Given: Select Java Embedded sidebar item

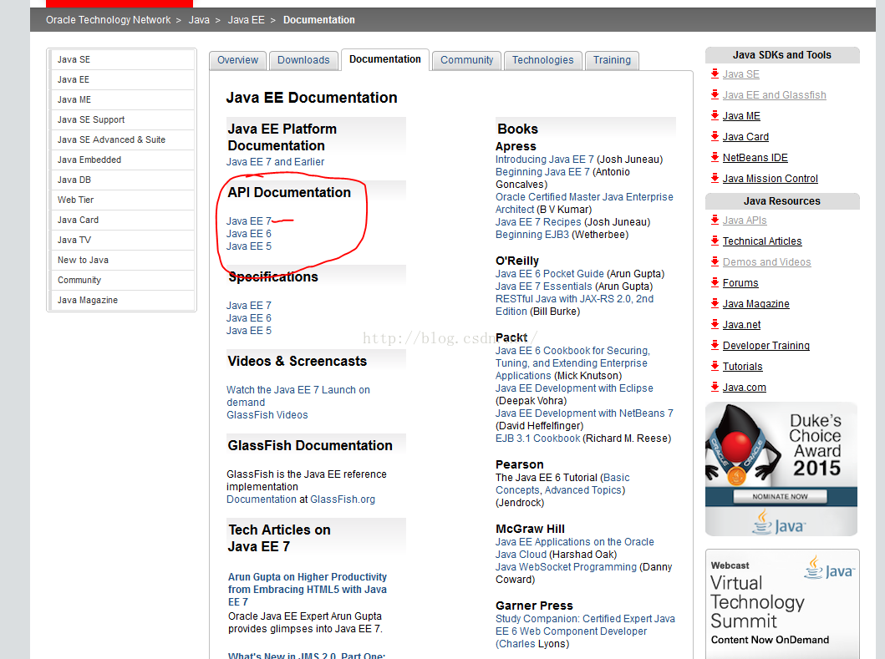Looking at the screenshot, I should (122, 160).
